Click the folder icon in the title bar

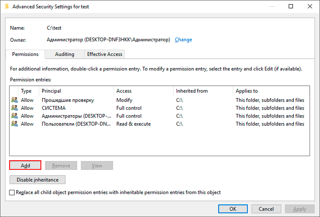7,6
